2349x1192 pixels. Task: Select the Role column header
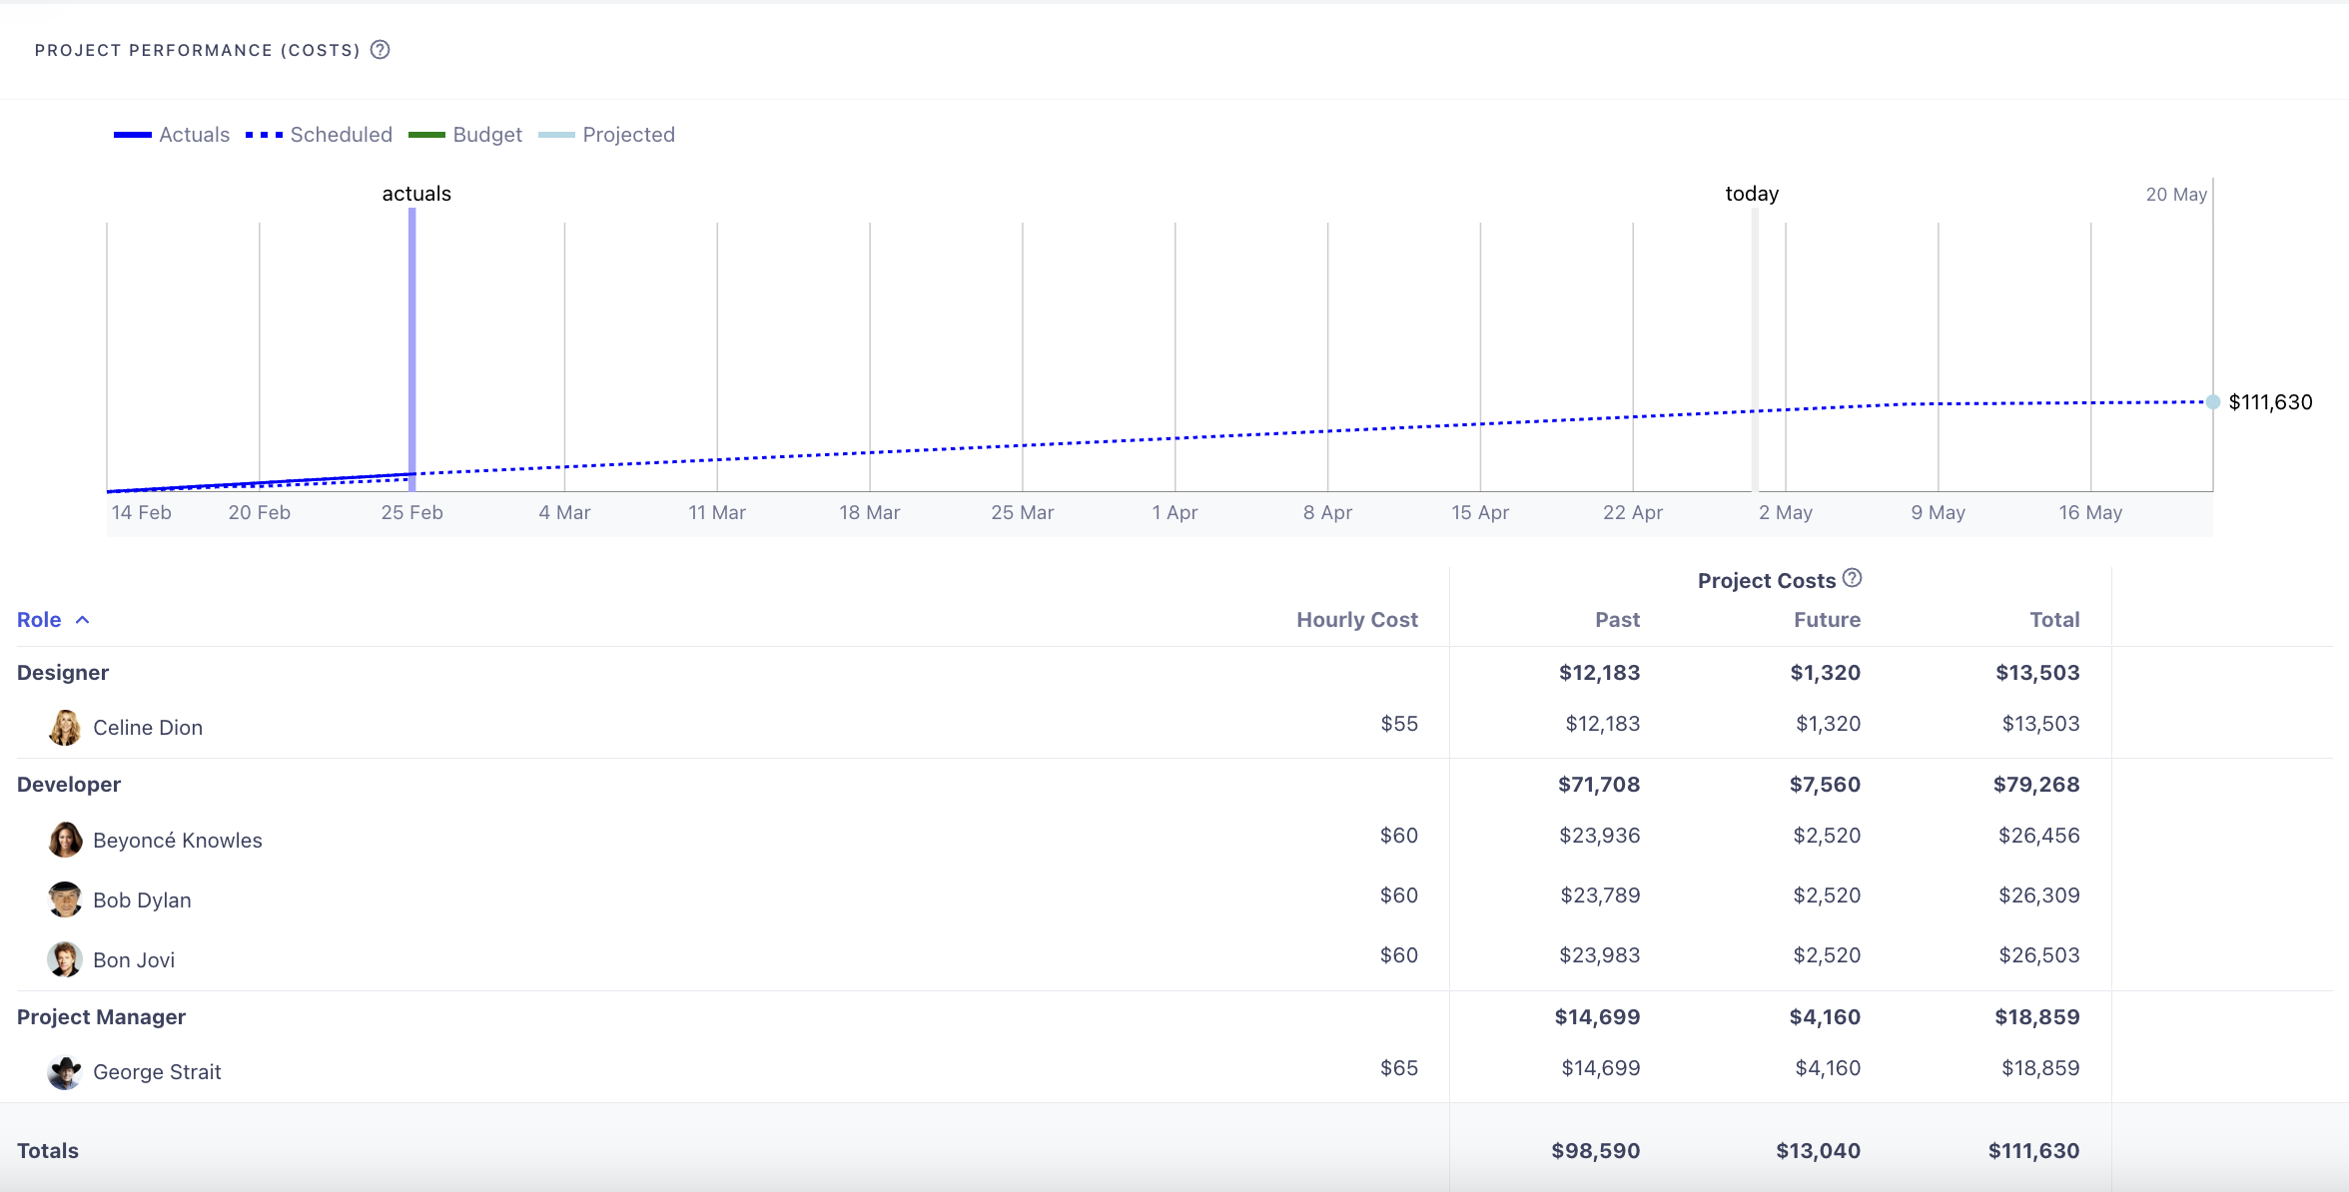[38, 619]
